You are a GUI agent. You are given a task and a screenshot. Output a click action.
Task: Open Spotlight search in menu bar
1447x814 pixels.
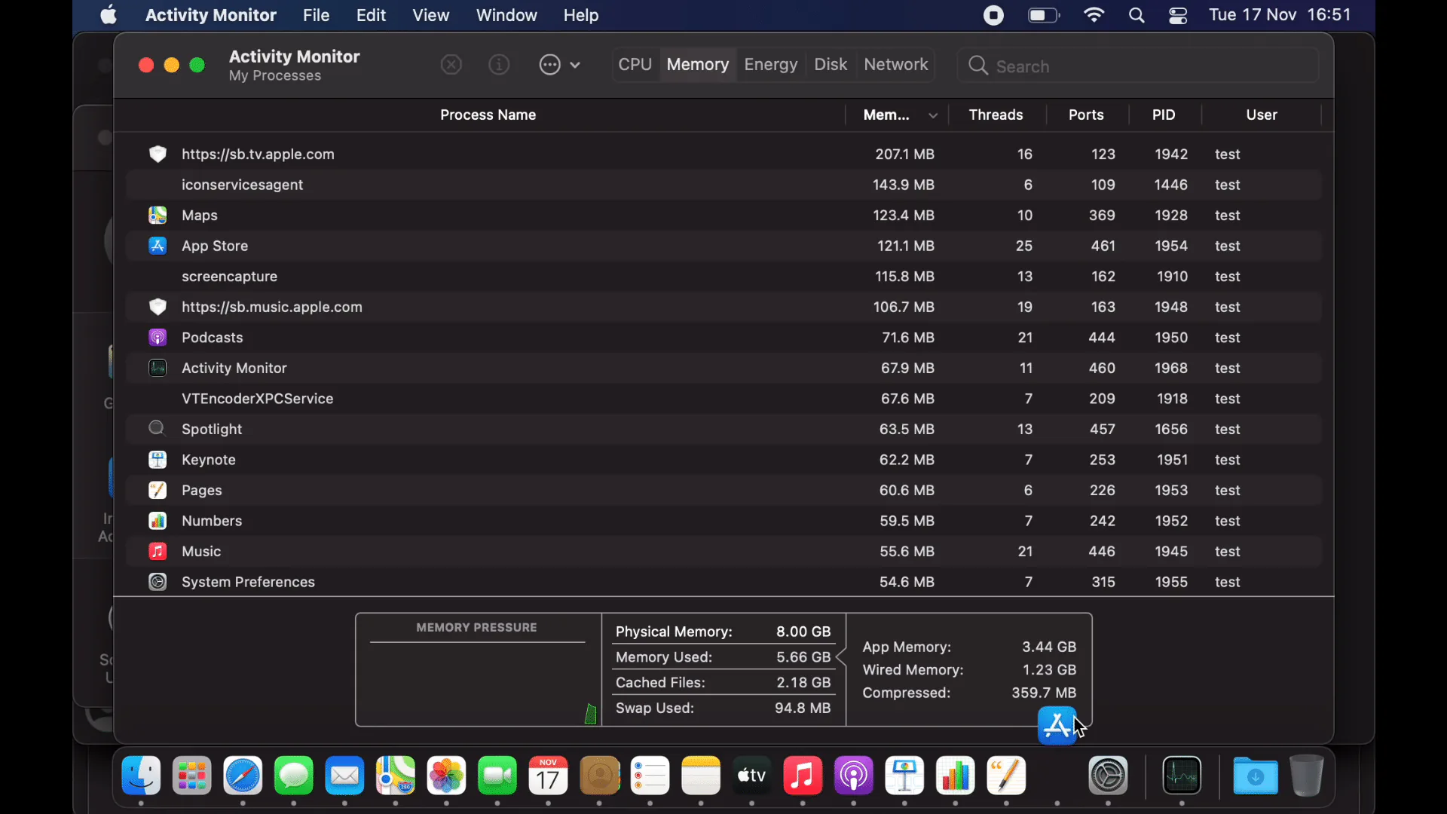coord(1136,15)
